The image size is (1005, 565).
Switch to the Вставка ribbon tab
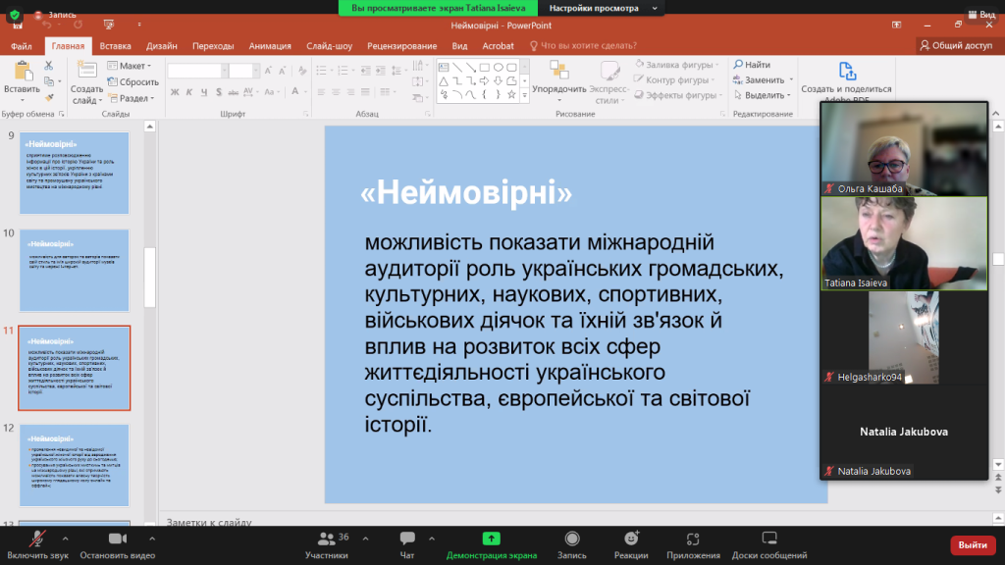click(116, 46)
